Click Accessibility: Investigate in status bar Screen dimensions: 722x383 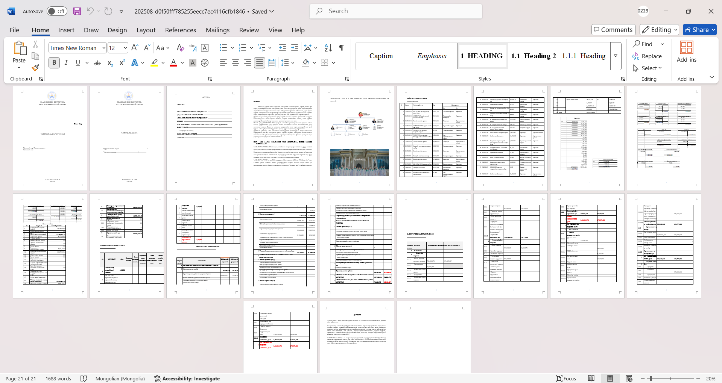pyautogui.click(x=187, y=378)
